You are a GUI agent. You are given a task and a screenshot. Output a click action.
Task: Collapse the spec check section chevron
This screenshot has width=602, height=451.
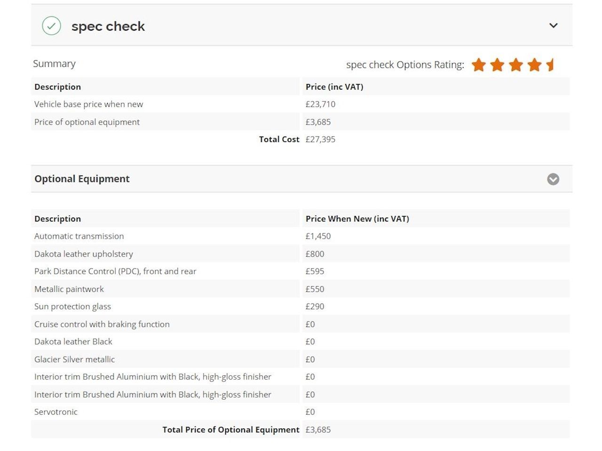tap(554, 26)
